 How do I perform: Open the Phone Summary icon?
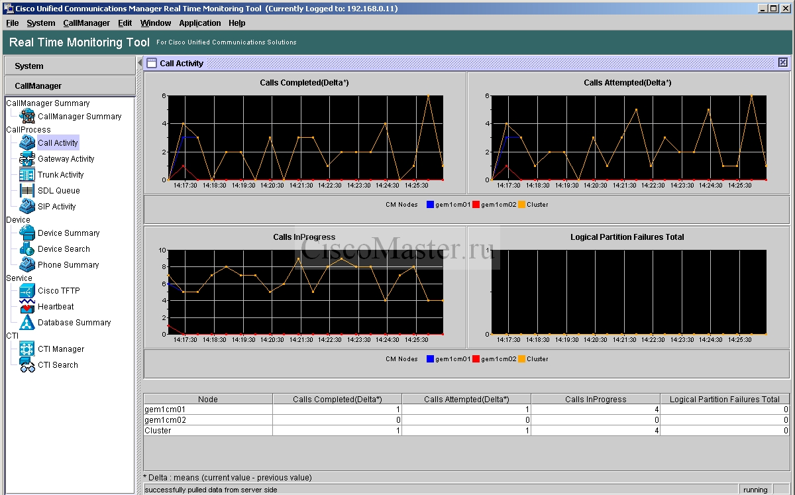pos(27,265)
